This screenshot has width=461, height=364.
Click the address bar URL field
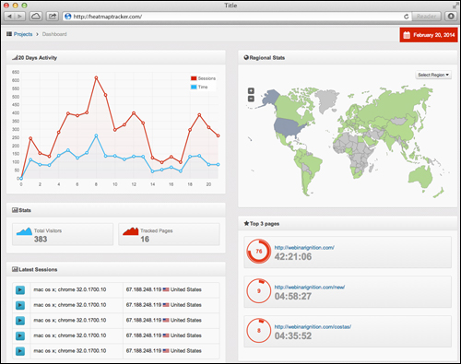pos(237,17)
